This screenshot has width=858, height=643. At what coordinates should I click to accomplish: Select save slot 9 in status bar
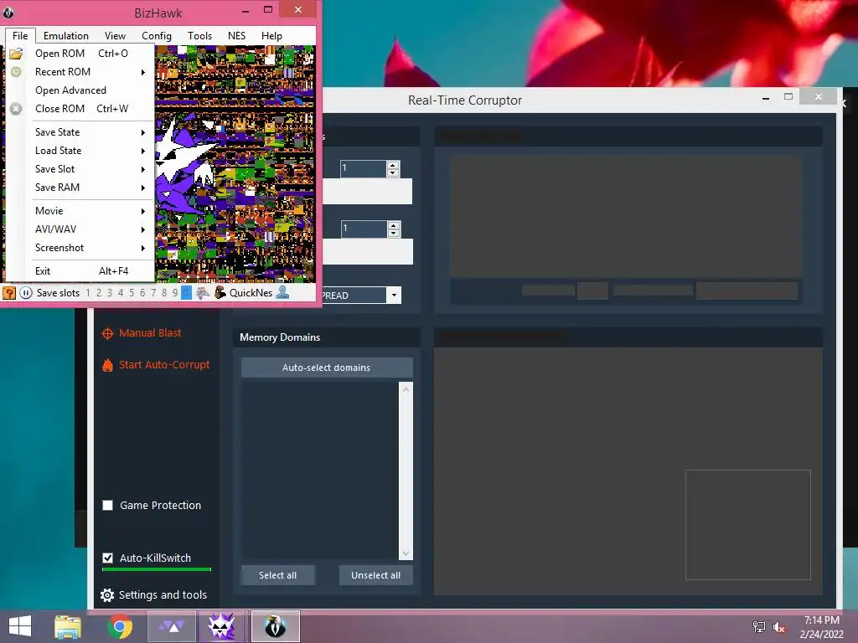(175, 293)
